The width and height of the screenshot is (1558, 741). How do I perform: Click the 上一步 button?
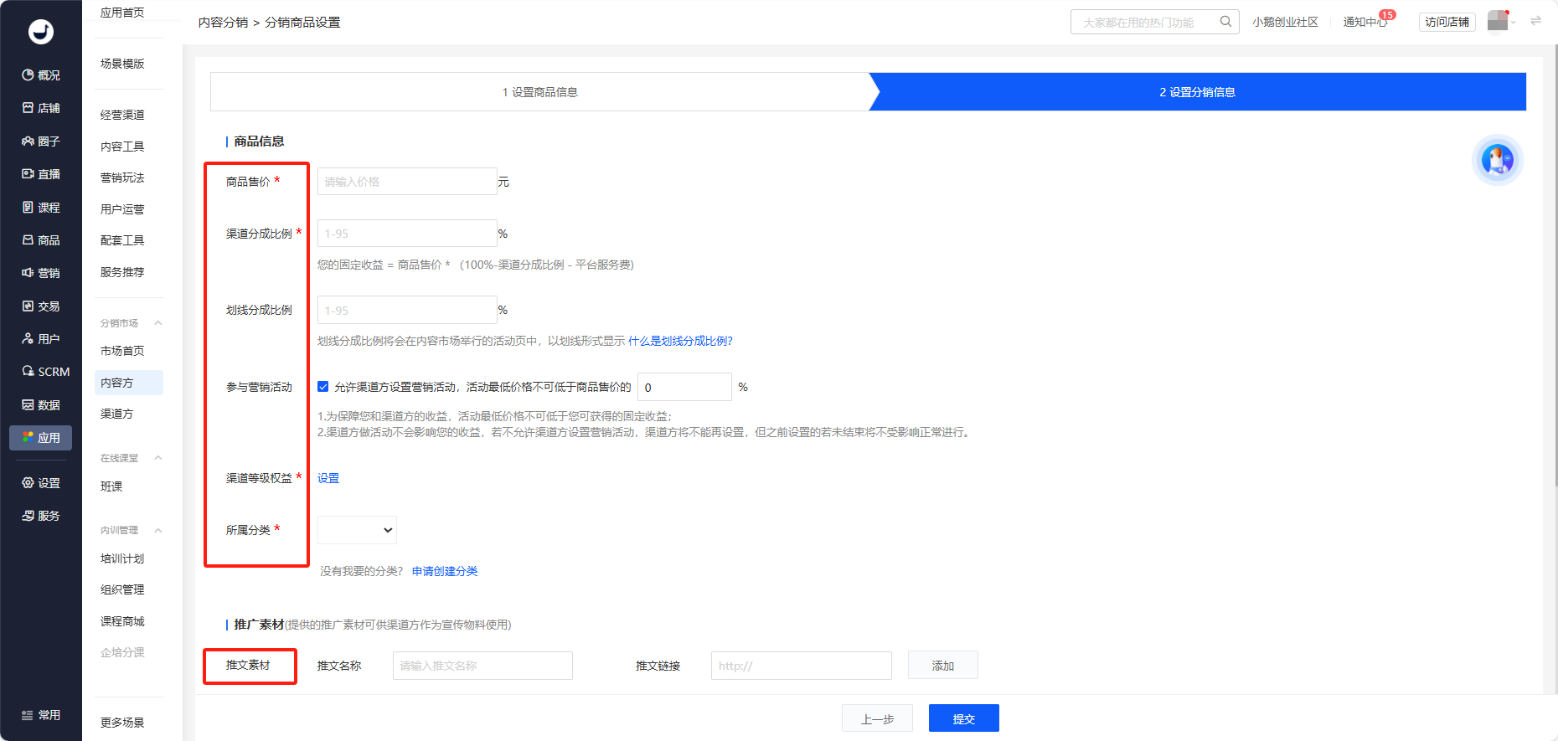click(x=877, y=718)
